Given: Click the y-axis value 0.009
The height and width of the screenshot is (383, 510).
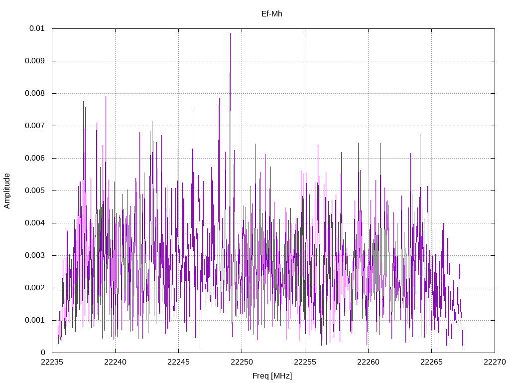Looking at the screenshot, I should [x=35, y=61].
